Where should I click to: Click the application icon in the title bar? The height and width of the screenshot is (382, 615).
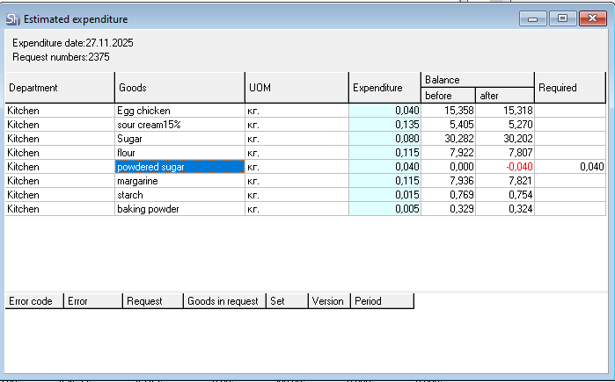12,18
